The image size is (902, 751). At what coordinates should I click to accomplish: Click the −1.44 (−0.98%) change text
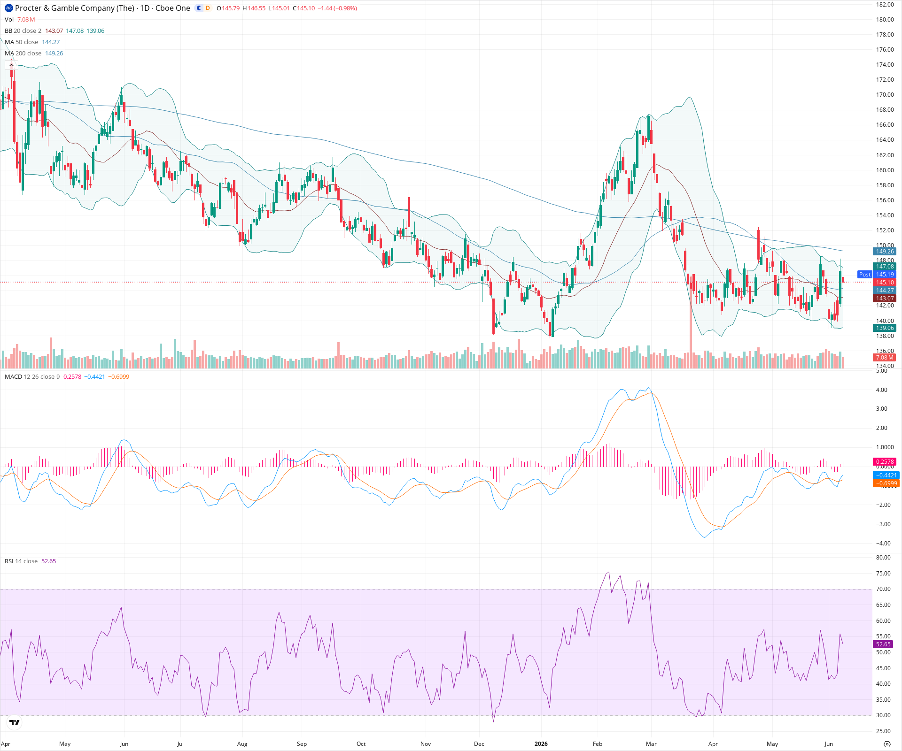[337, 8]
